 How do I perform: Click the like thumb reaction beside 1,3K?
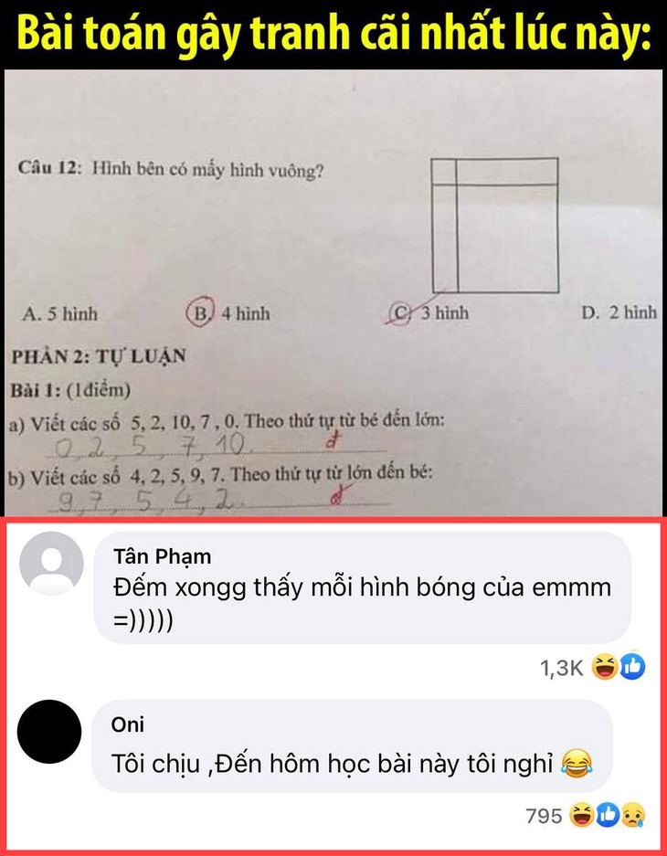[632, 667]
